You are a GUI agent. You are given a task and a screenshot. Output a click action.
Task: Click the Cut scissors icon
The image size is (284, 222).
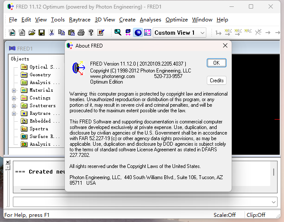coord(51,33)
